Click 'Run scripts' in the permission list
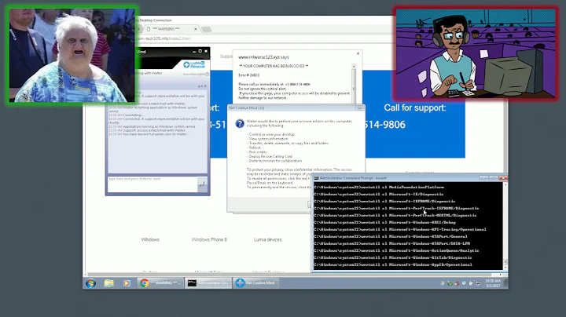The height and width of the screenshot is (317, 566). (257, 152)
